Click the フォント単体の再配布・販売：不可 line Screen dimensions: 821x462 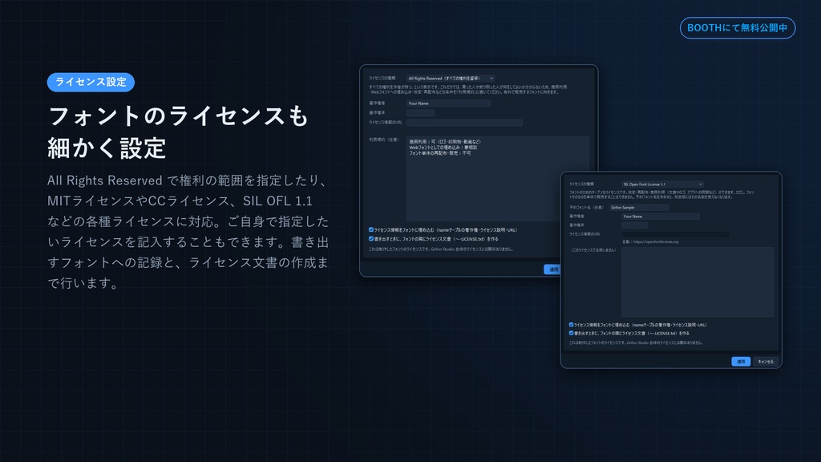[440, 153]
